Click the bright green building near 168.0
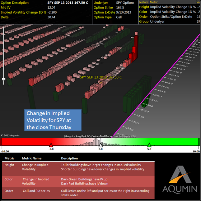The height and width of the screenshot is (201, 201). pos(144,105)
